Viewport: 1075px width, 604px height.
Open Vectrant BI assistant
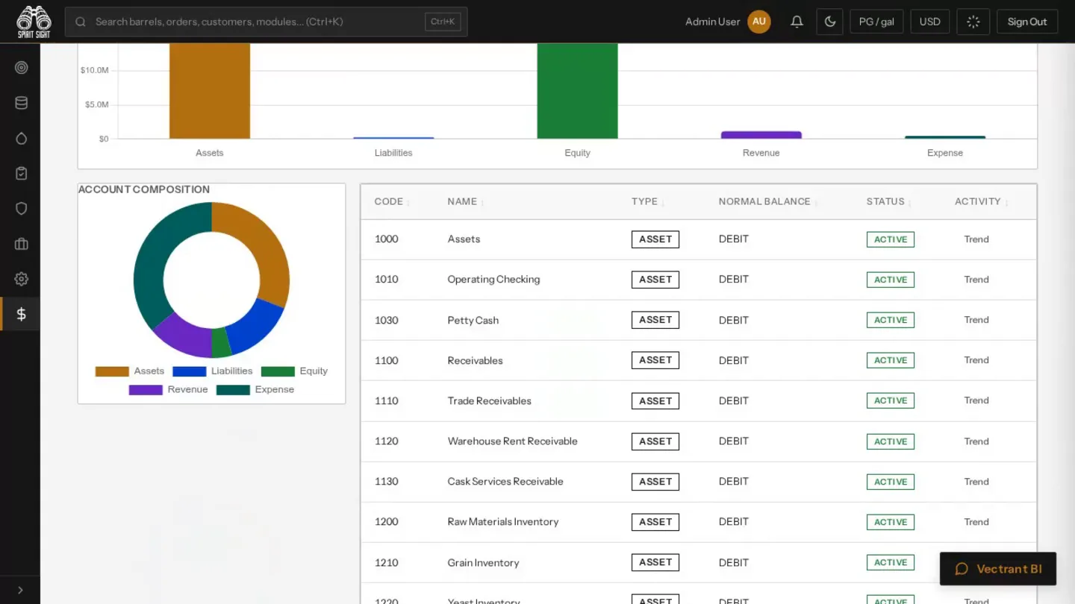pyautogui.click(x=998, y=569)
